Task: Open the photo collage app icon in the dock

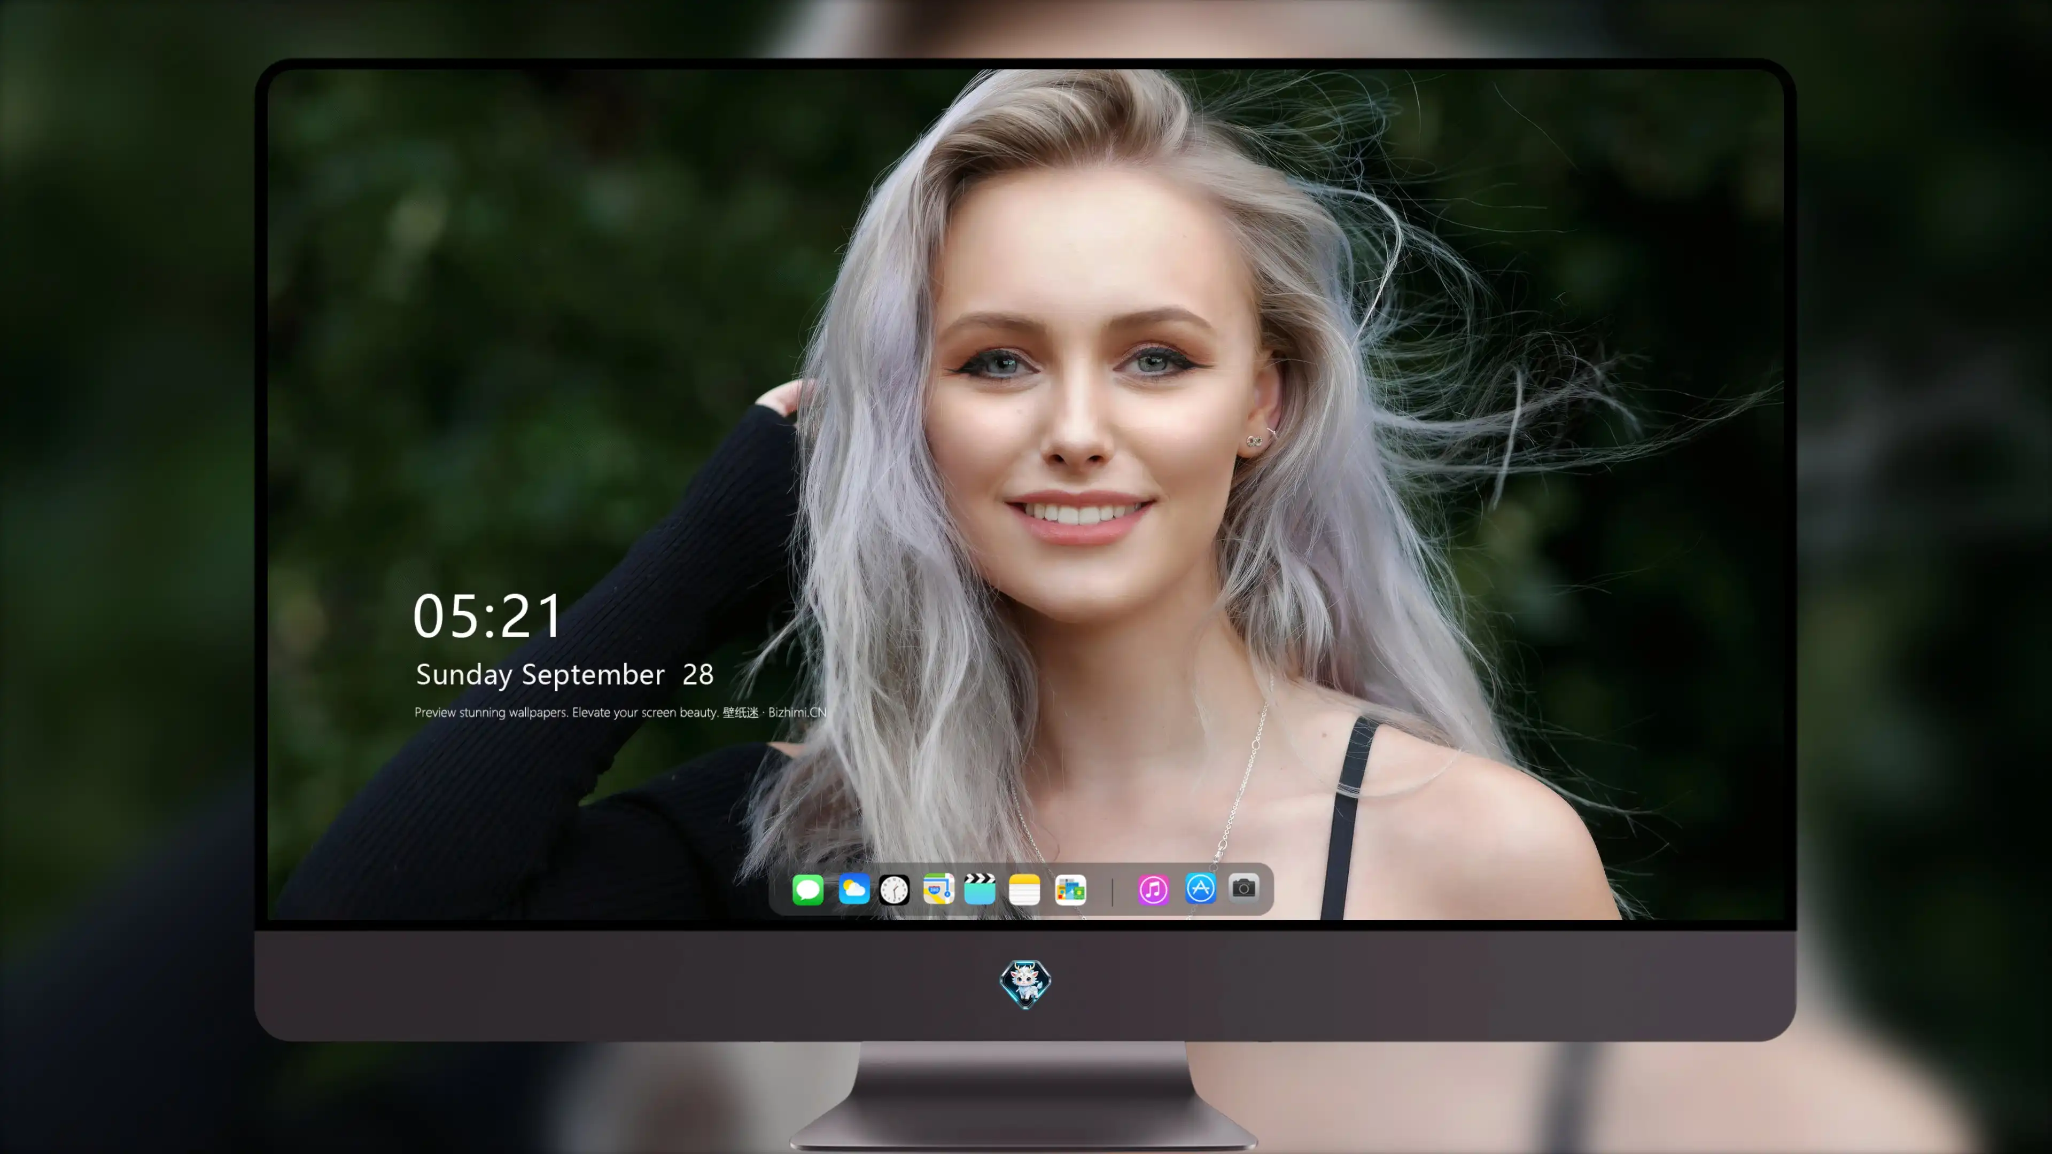Action: click(x=1070, y=890)
